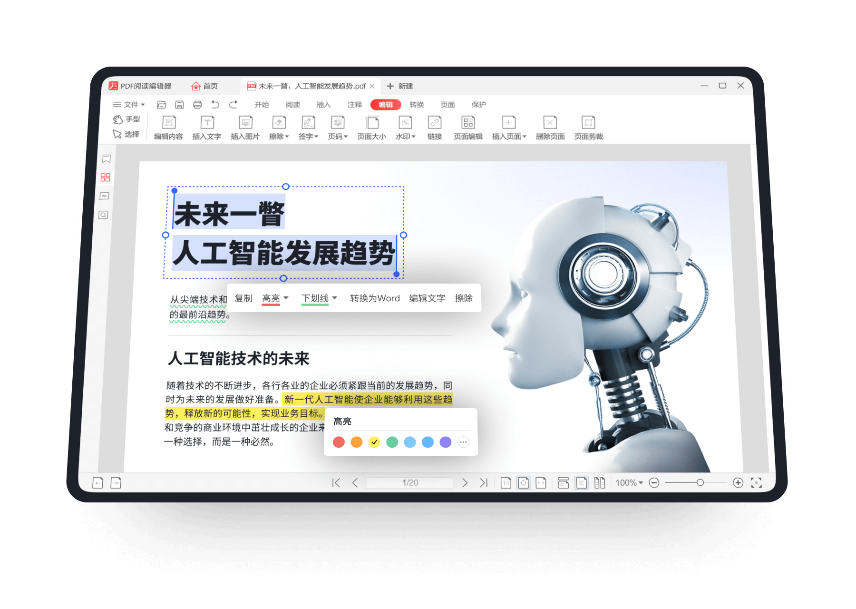The image size is (856, 609).
Task: Select the Page Crop (页面剪裁) tool
Action: 588,128
